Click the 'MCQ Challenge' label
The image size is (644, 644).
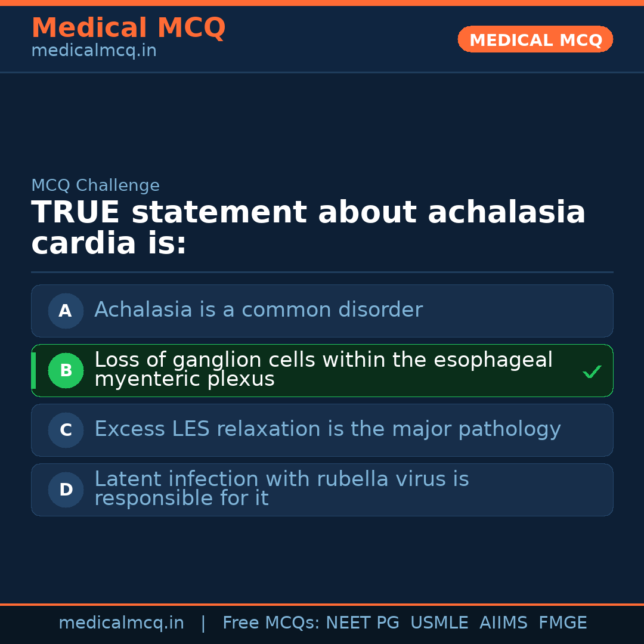point(95,185)
